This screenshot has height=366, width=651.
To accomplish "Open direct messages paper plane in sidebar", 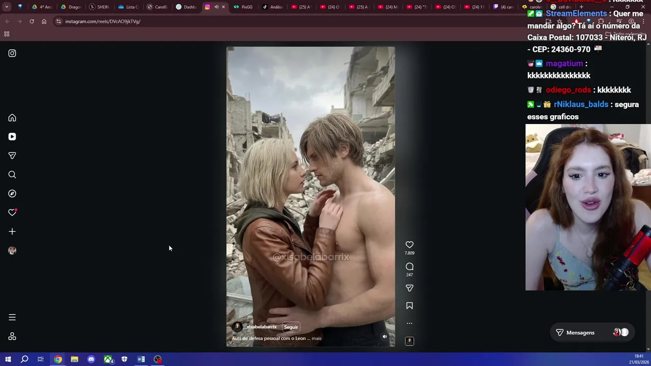I will point(12,156).
